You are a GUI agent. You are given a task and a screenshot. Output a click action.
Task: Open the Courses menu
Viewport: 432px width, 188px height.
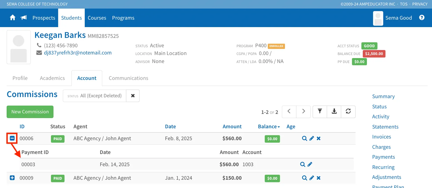click(x=97, y=18)
